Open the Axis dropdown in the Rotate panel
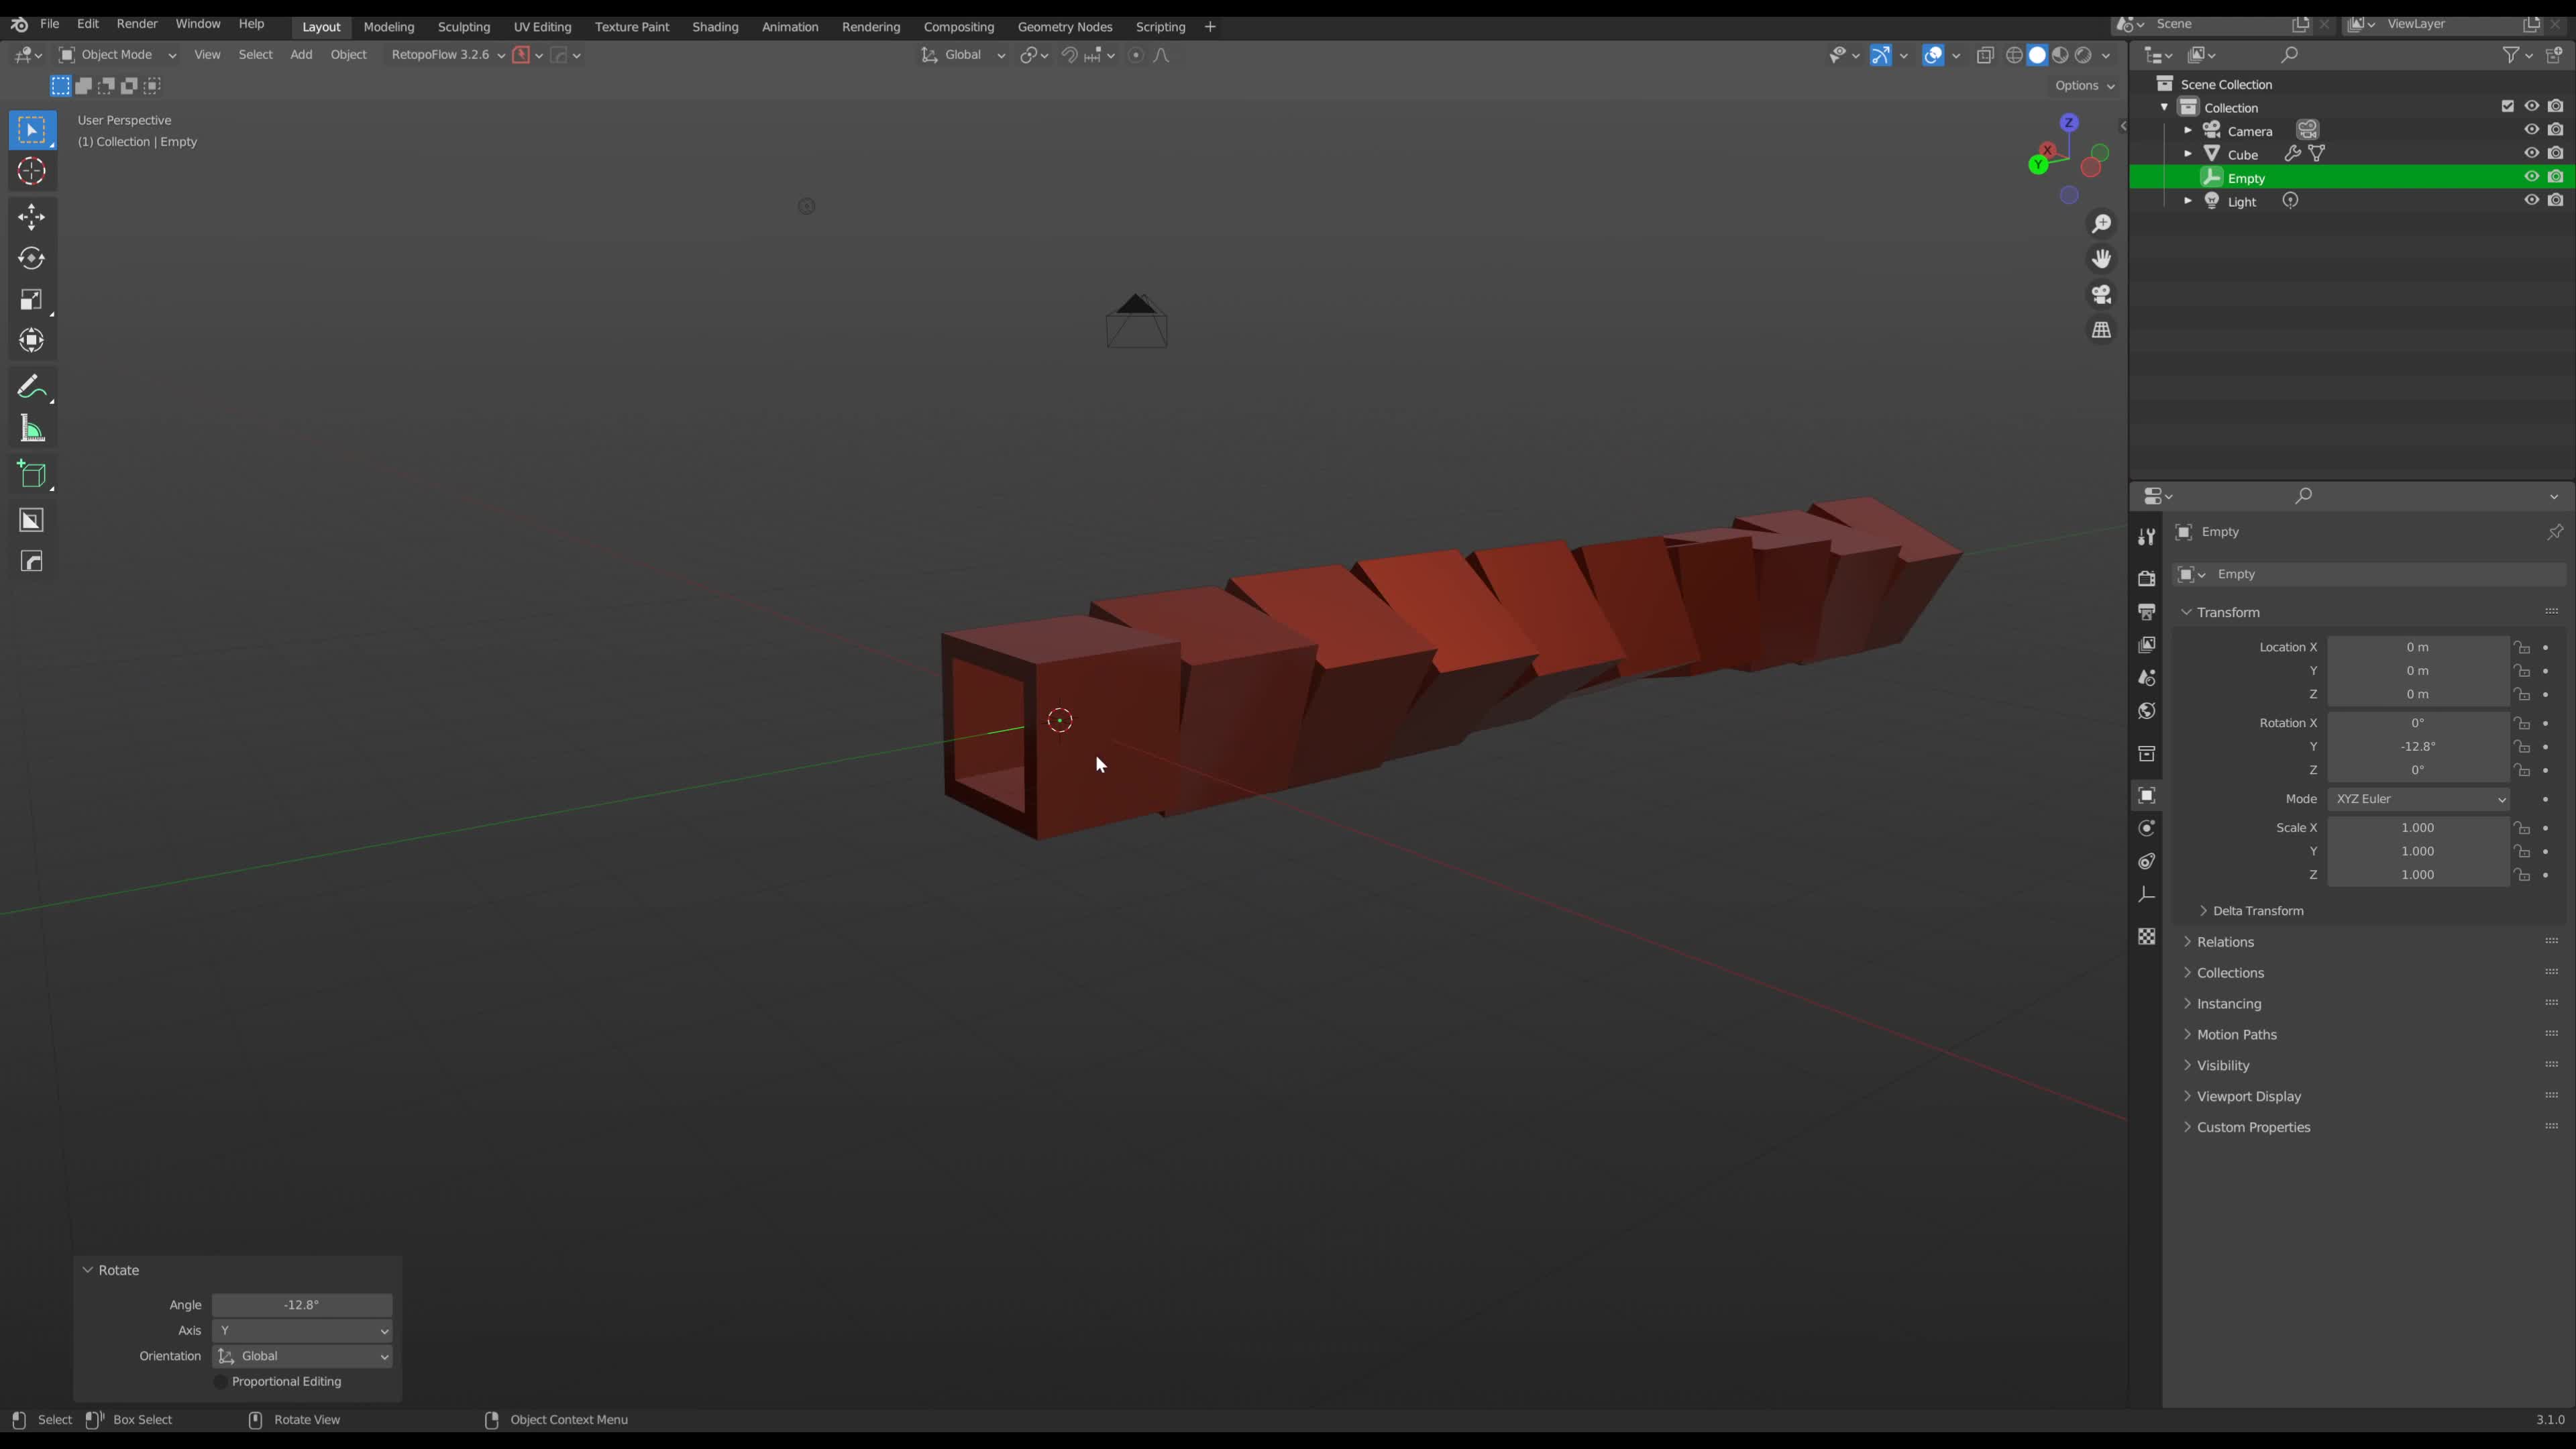 tap(302, 1331)
